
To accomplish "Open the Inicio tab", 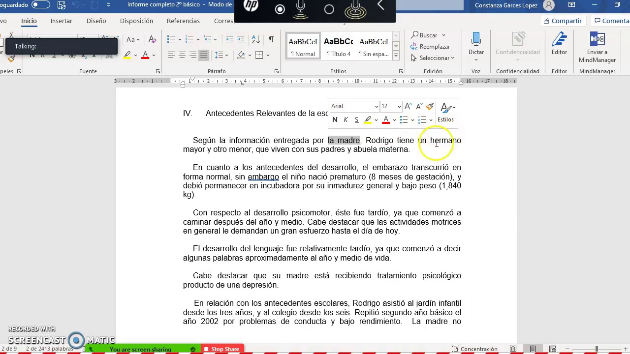I will click(x=29, y=21).
